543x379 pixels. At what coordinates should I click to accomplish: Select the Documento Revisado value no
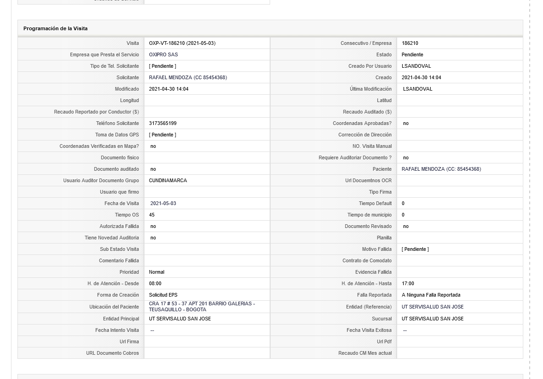(406, 226)
